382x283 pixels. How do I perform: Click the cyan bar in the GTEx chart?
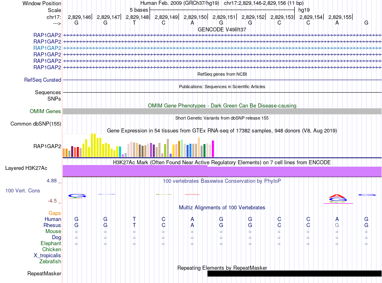120,151
